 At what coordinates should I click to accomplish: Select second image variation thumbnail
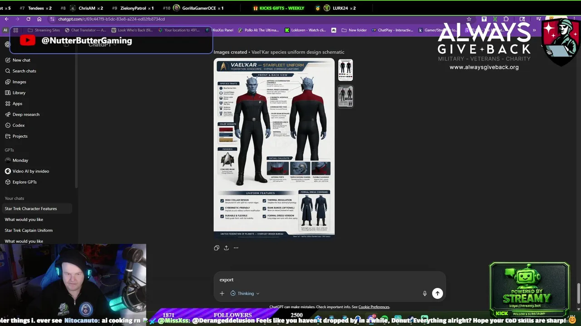(x=345, y=96)
